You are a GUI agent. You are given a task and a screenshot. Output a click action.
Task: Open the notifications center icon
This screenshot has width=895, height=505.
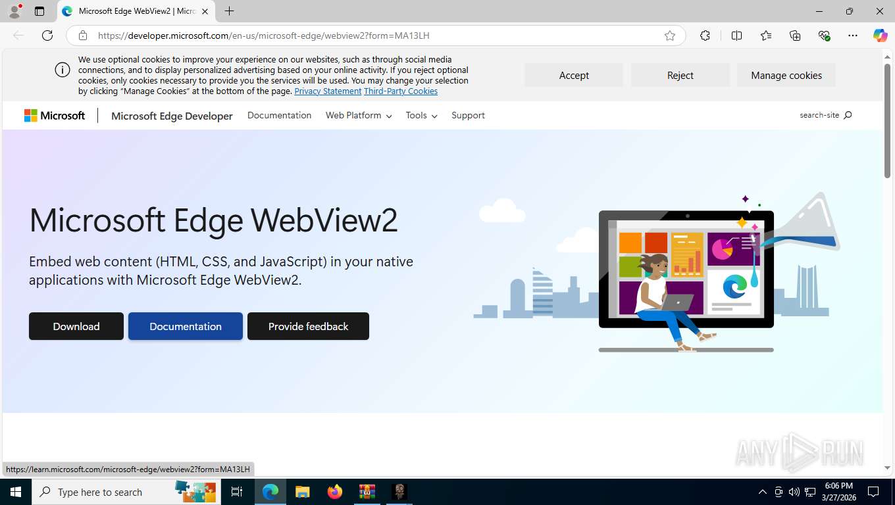tap(873, 492)
